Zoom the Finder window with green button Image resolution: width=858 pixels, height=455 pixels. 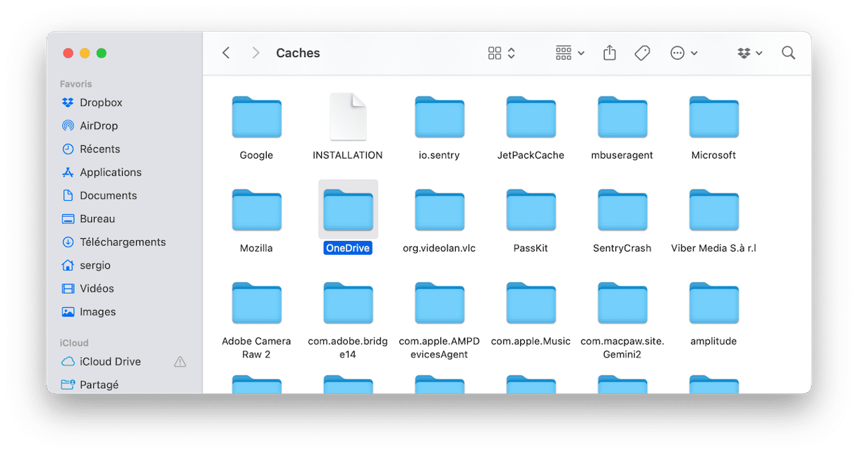(x=102, y=53)
